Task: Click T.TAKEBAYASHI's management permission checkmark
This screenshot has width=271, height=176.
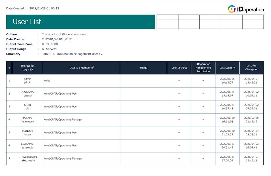Action: click(203, 158)
